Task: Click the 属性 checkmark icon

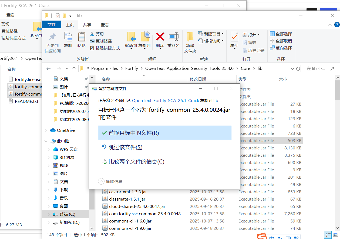Action: tap(234, 37)
